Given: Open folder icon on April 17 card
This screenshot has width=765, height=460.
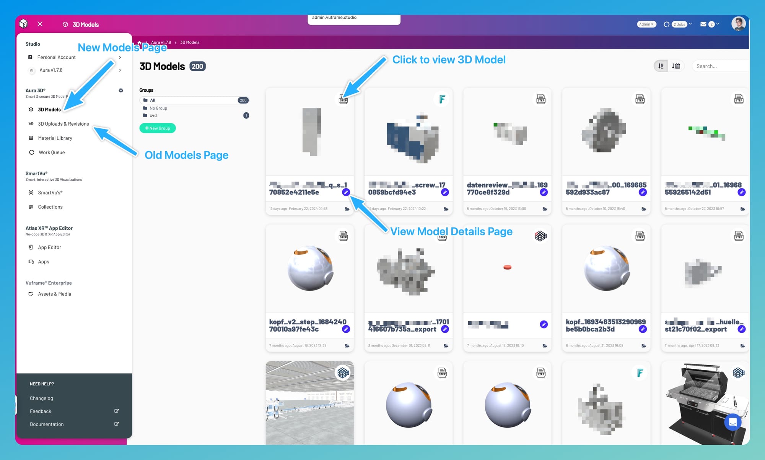Looking at the screenshot, I should [743, 346].
